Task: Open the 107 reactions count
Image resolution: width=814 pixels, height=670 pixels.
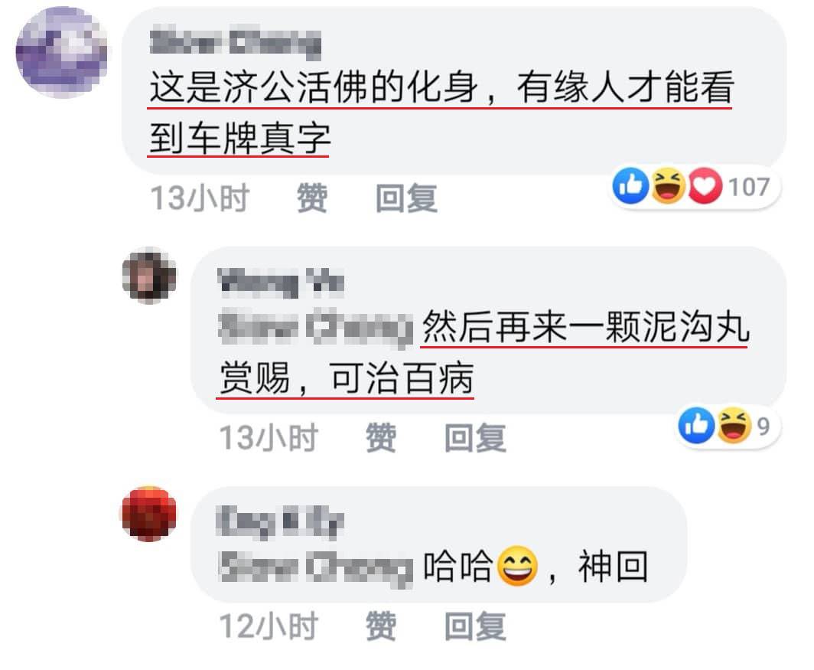Action: pos(748,187)
